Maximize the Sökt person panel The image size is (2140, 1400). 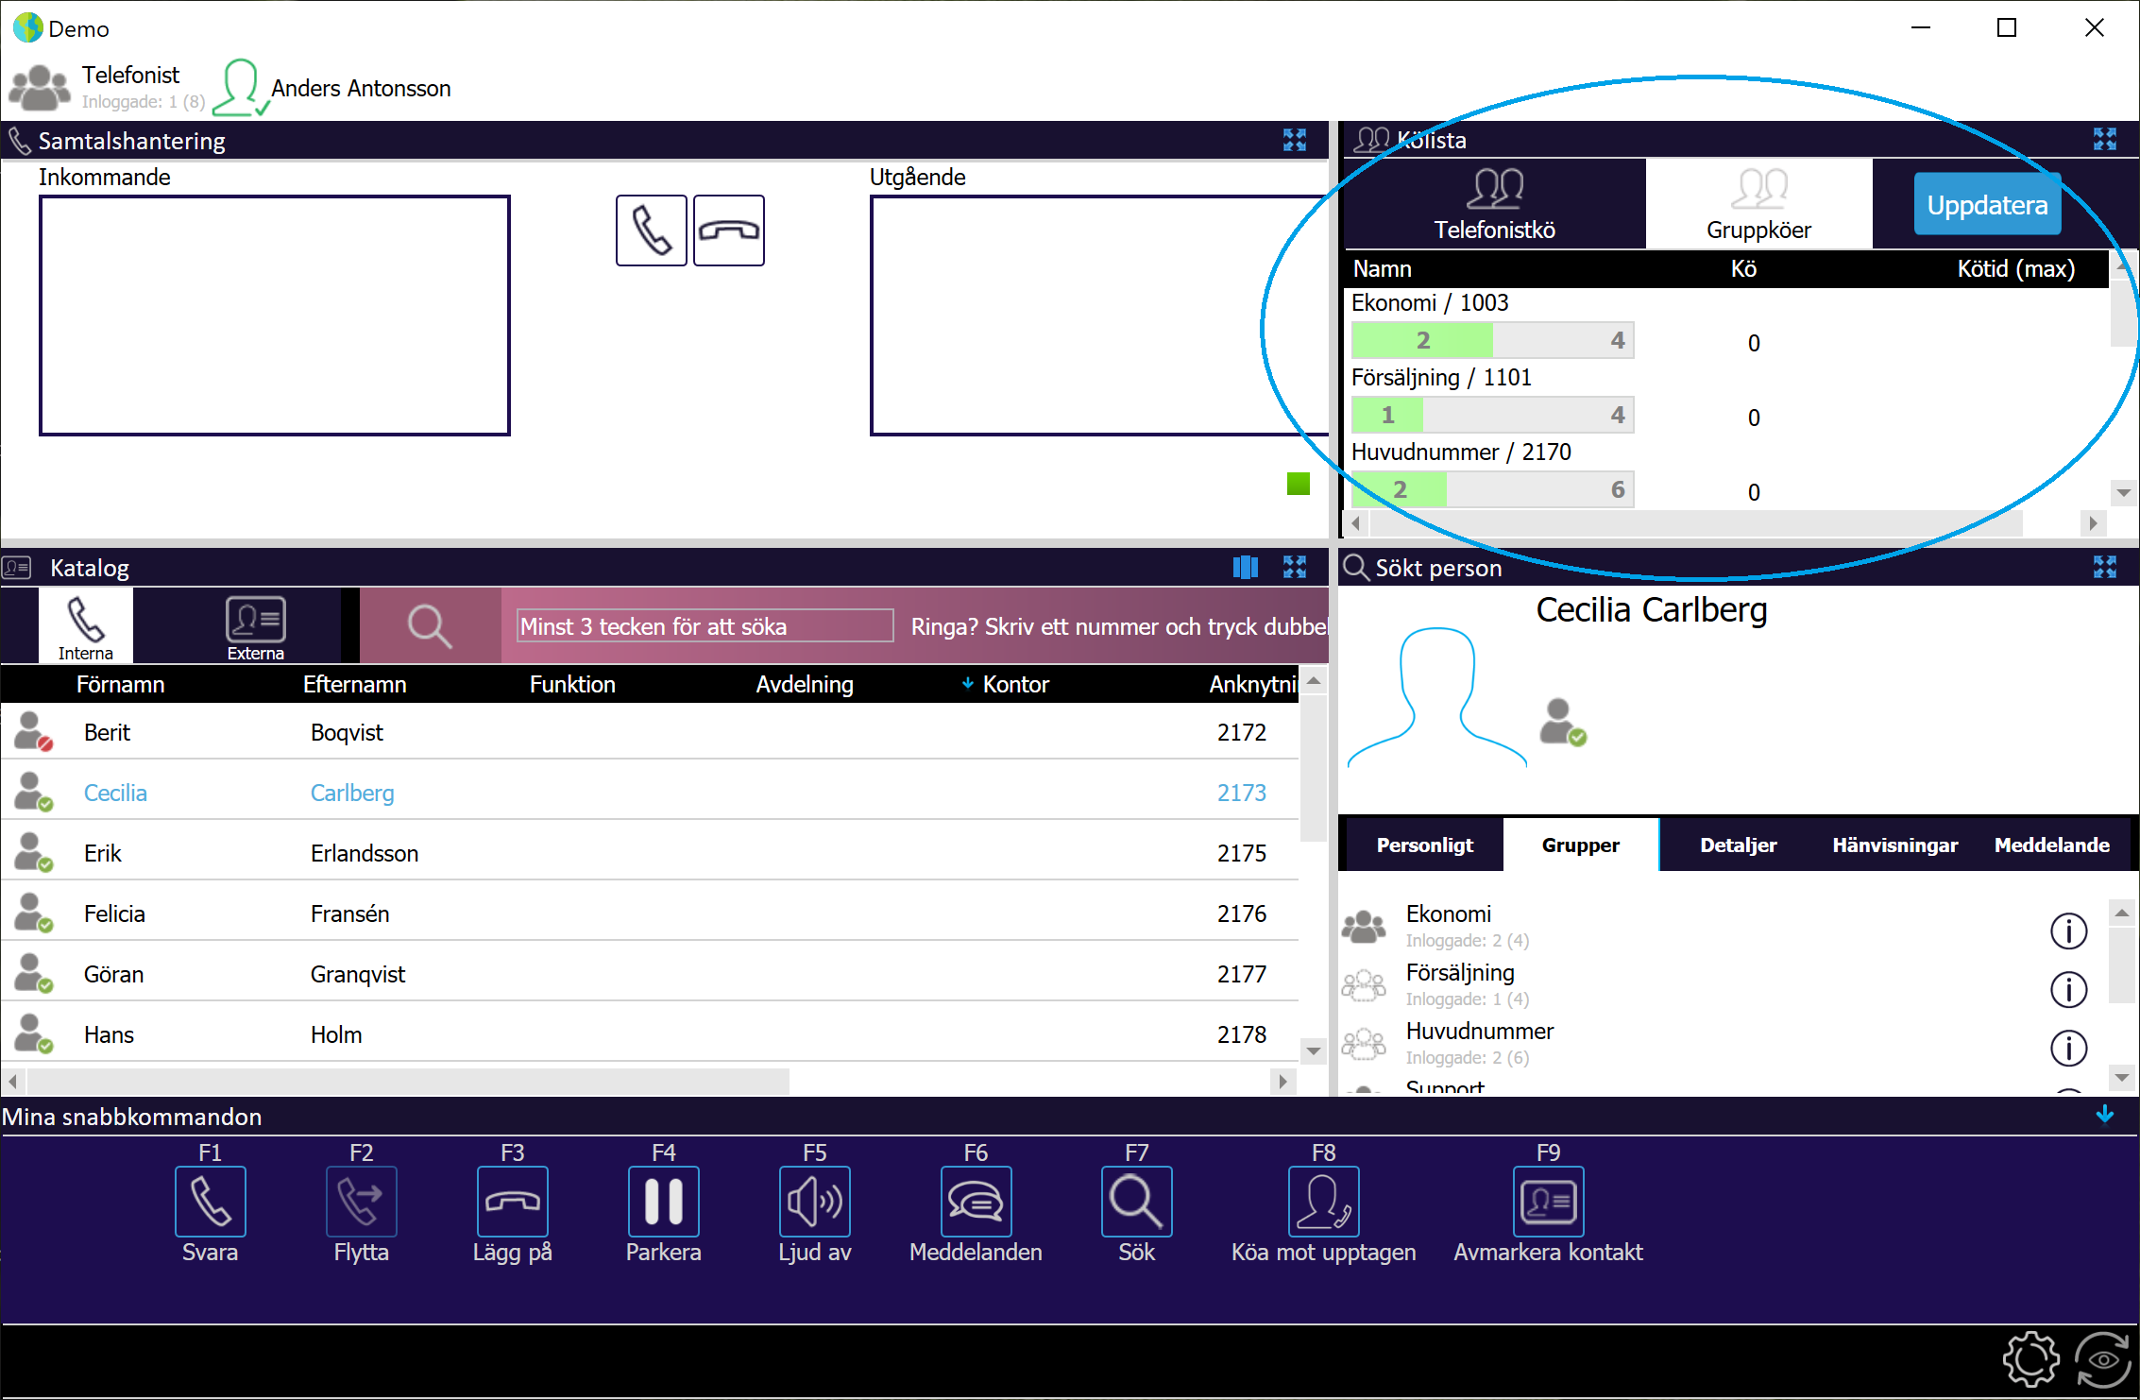click(x=2105, y=567)
